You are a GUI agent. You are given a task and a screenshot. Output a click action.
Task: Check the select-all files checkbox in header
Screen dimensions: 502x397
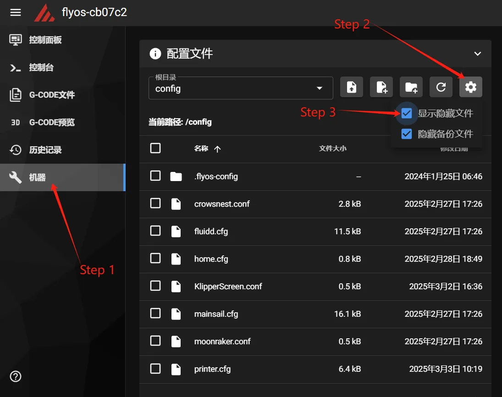(x=155, y=148)
